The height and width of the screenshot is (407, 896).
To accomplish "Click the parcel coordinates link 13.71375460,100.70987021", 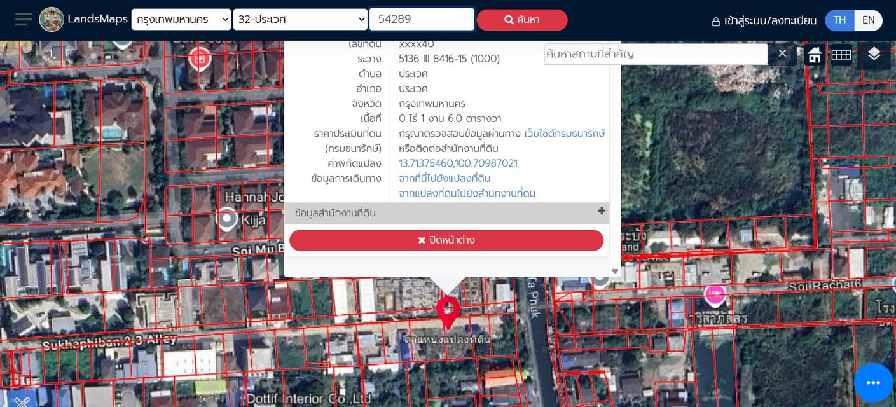I will pyautogui.click(x=458, y=163).
